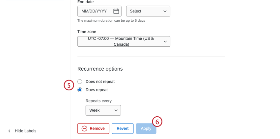Click the Does repeat label text
This screenshot has width=280, height=139.
tap(97, 90)
